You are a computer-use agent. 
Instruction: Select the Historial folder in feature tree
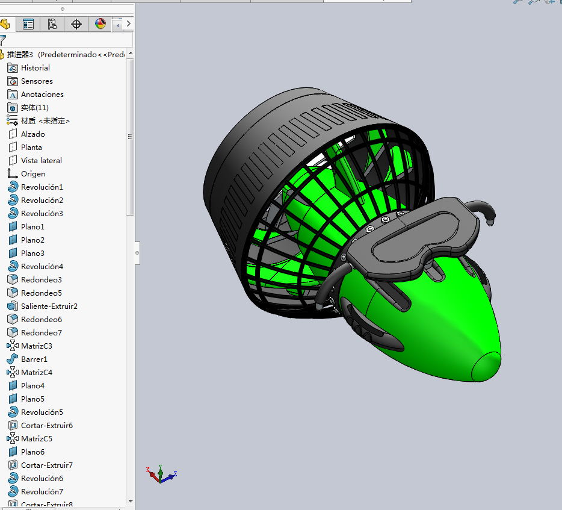coord(35,68)
